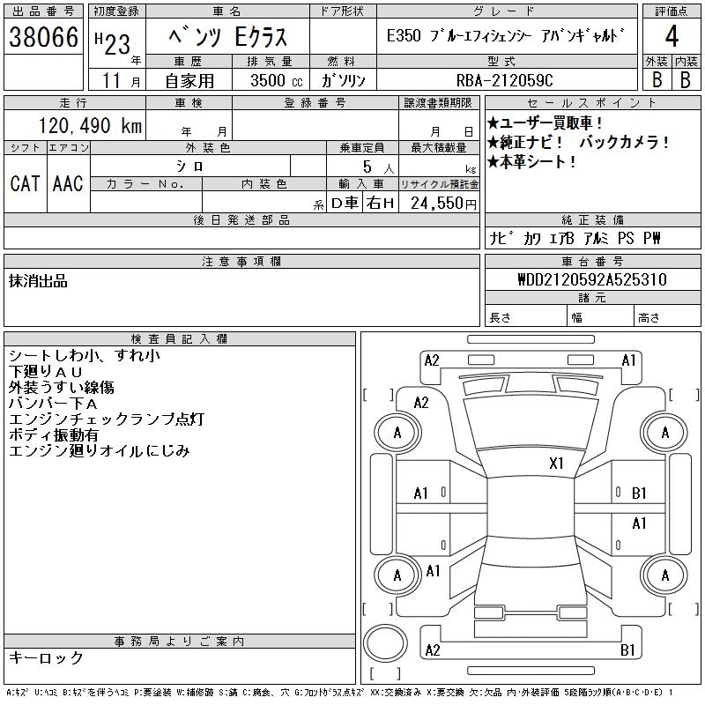Click the air conditioner code AAC

tap(68, 184)
